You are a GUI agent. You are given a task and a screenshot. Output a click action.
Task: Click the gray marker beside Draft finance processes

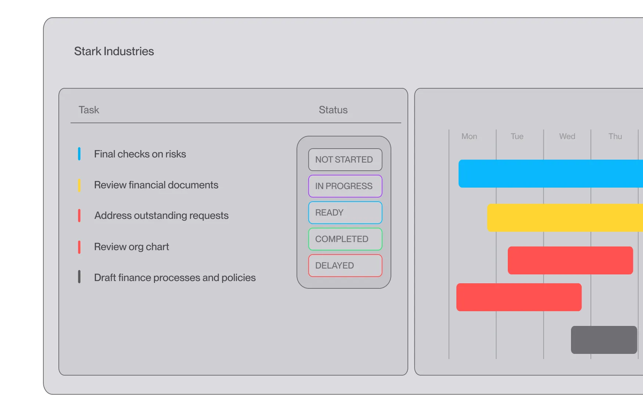(79, 277)
